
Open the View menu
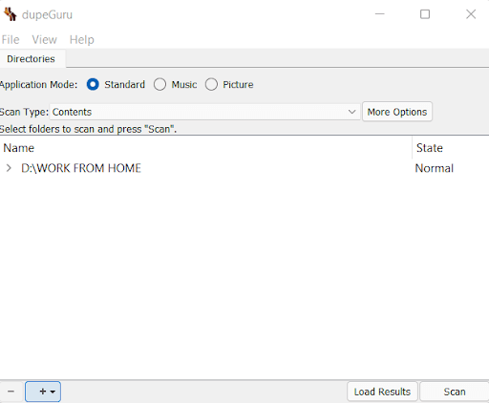[x=44, y=40]
